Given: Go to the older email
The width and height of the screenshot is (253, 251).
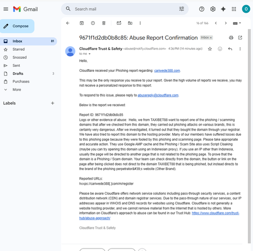Looking at the screenshot, I should [226, 23].
